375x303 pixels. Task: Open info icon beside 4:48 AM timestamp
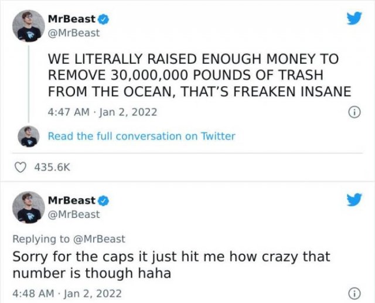[x=354, y=294]
